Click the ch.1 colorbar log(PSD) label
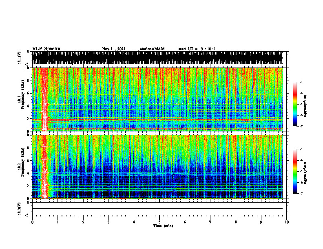Viewport: 323px width, 249px height. pyautogui.click(x=305, y=106)
